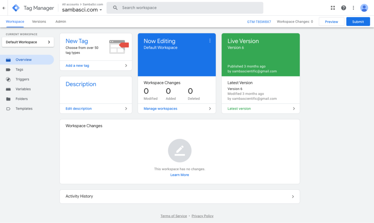The width and height of the screenshot is (374, 223).
Task: Open the top bar three-dot menu
Action: pyautogui.click(x=353, y=8)
